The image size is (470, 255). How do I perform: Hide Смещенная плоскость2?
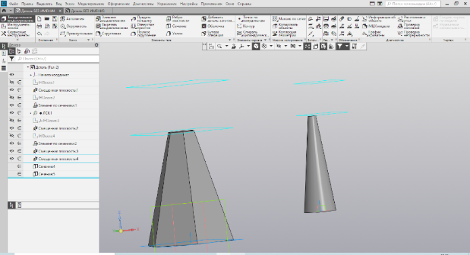pyautogui.click(x=11, y=128)
